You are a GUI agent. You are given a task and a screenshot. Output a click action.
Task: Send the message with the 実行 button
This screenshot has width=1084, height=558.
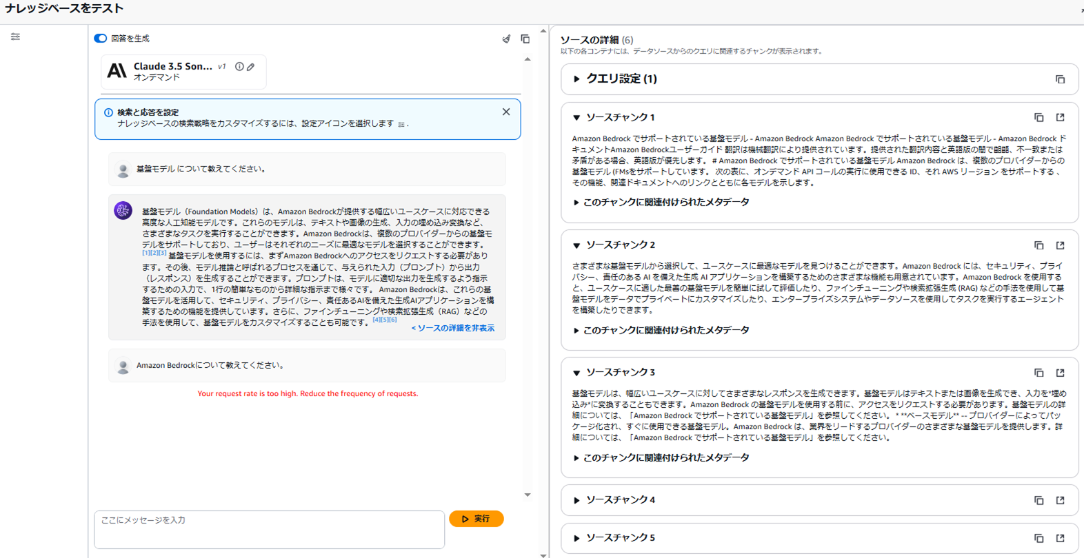[476, 519]
